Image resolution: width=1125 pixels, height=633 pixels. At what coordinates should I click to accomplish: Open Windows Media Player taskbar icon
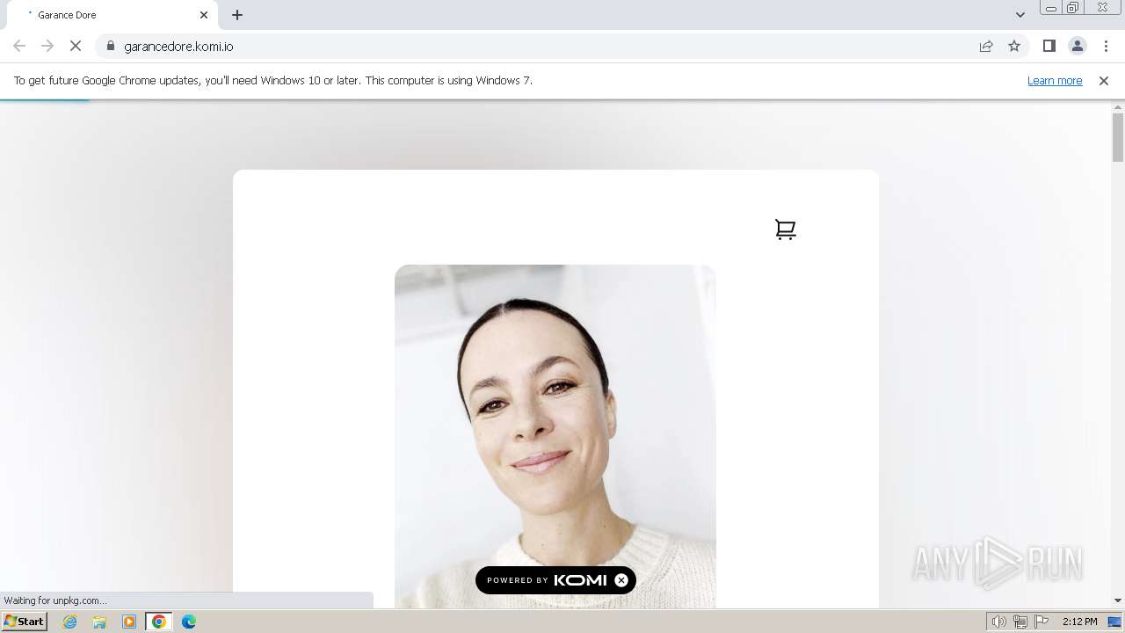pyautogui.click(x=129, y=622)
